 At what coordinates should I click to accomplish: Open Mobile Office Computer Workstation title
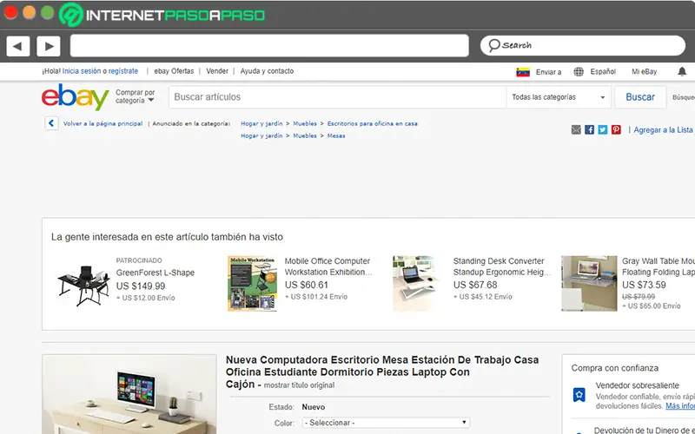[328, 266]
